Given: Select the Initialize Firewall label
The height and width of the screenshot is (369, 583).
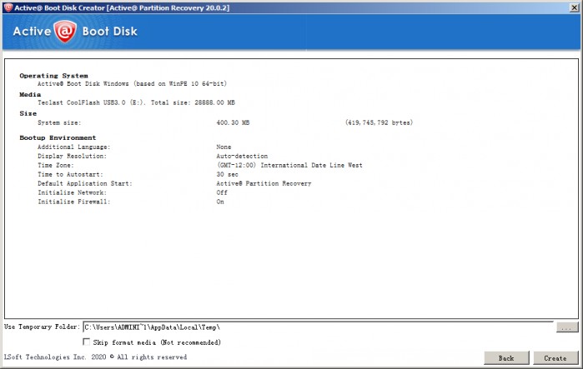Looking at the screenshot, I should [74, 202].
